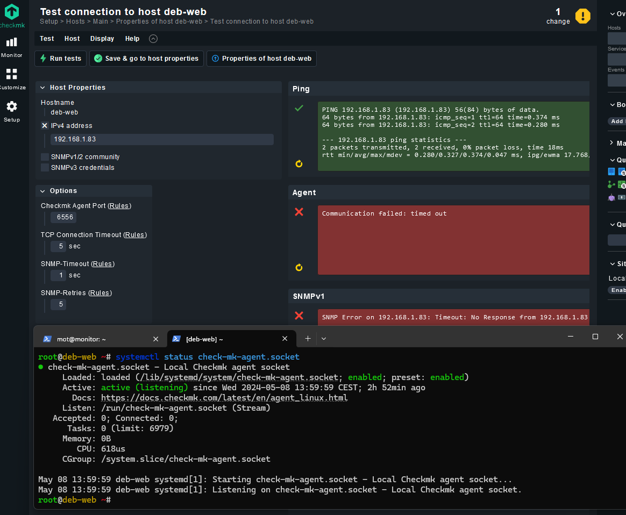
Task: Close the mot@monitor terminal tab
Action: [x=156, y=339]
